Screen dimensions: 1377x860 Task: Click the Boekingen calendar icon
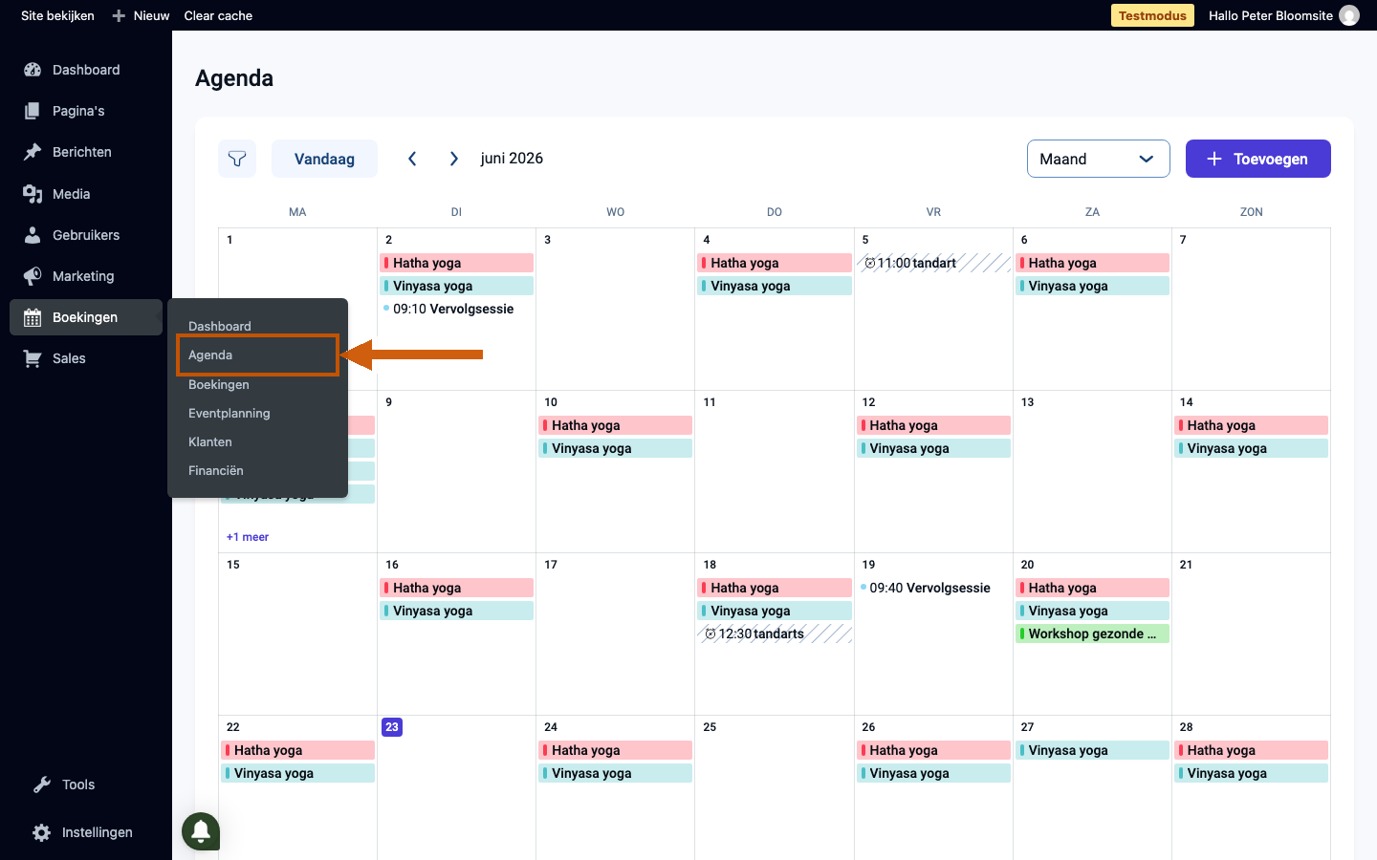(33, 317)
